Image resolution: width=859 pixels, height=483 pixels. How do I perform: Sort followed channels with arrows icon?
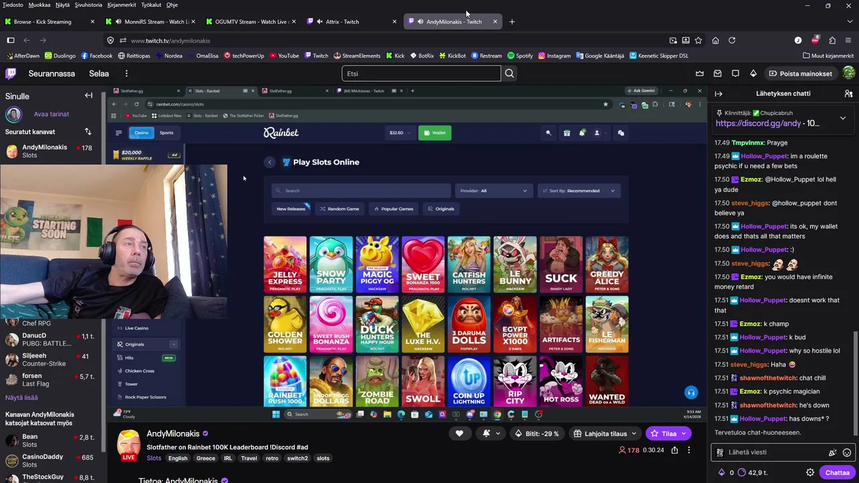click(x=88, y=131)
